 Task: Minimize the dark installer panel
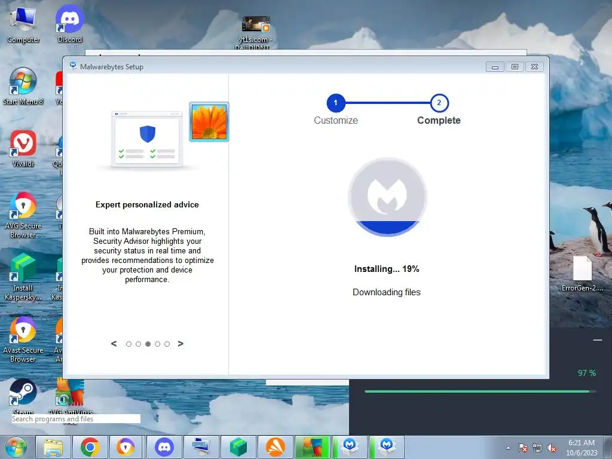[x=597, y=340]
